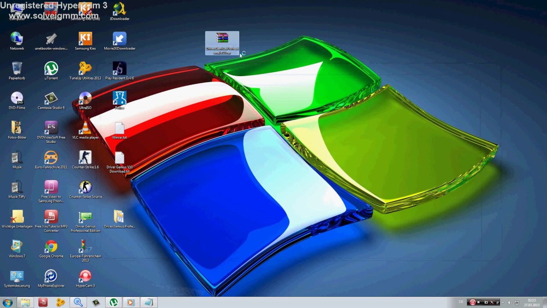This screenshot has height=308, width=547.
Task: Launch DVDVideoSoft Free Studio
Action: (51, 132)
